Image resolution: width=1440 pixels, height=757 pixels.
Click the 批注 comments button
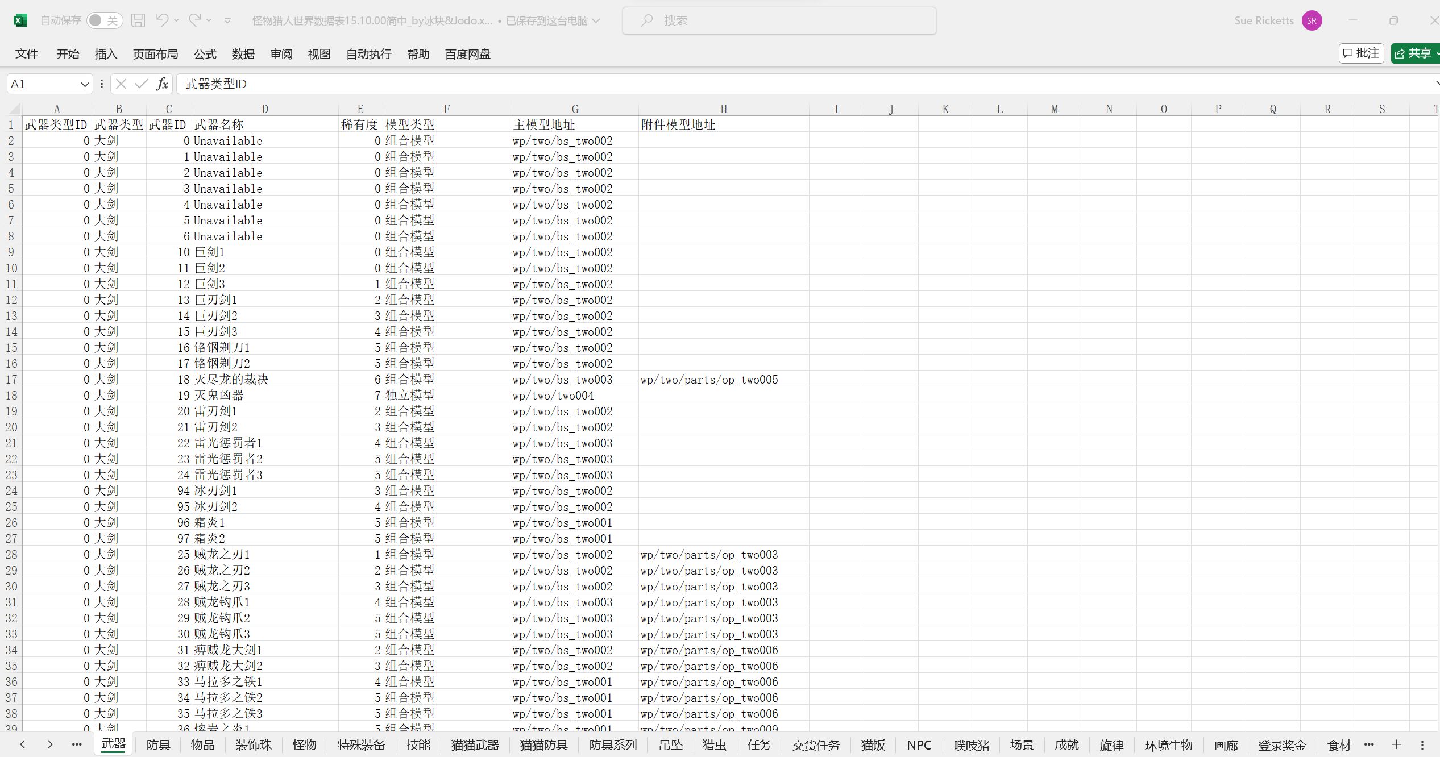[x=1361, y=53]
